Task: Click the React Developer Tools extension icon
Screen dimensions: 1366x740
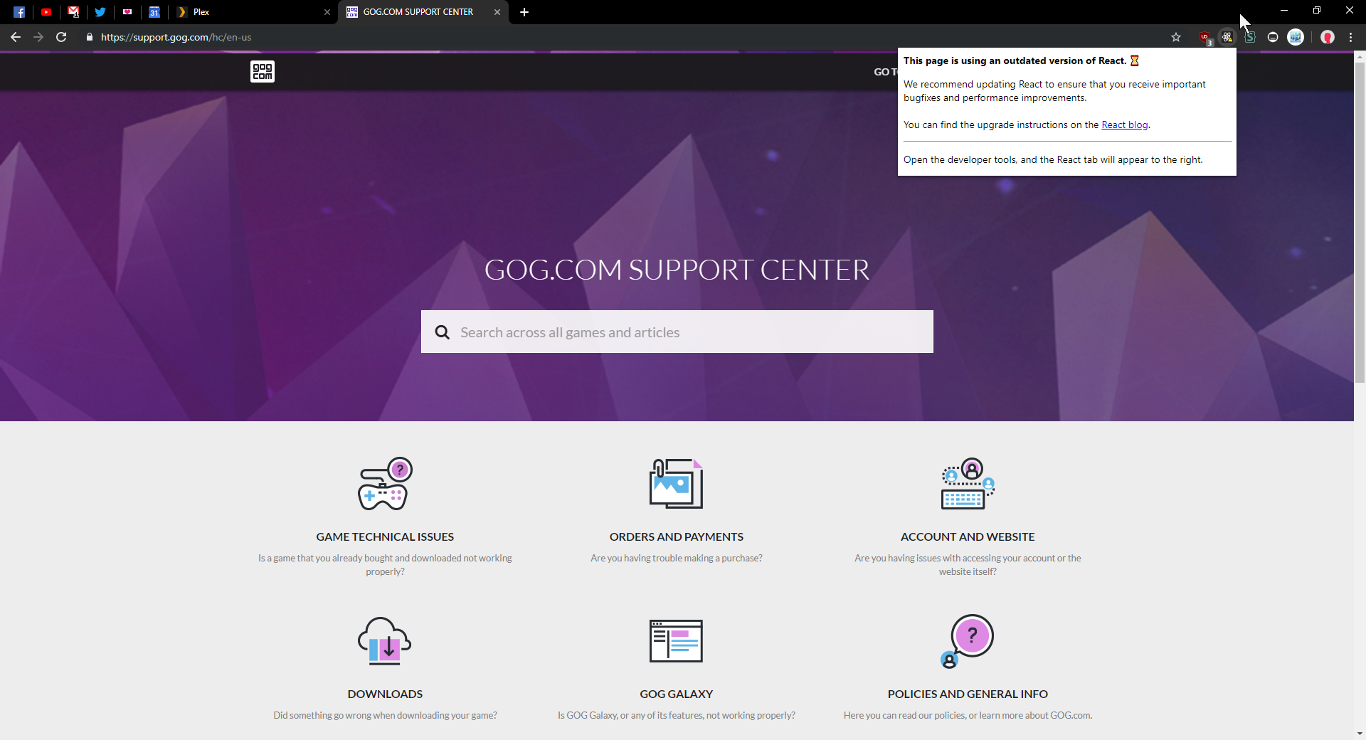Action: [x=1227, y=37]
